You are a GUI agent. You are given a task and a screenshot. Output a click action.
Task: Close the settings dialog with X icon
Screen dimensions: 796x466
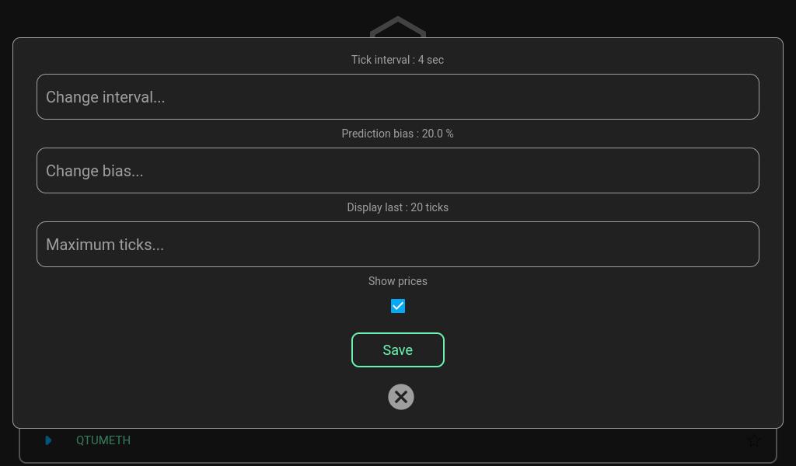(401, 397)
